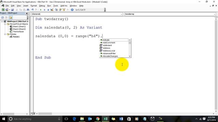
Task: Open Google Chrome from the taskbar
Action: click(x=98, y=119)
